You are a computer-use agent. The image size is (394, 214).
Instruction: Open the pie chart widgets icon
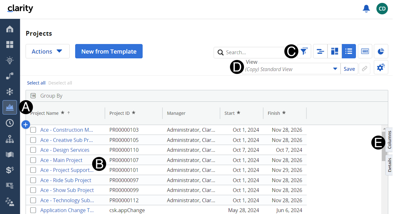click(381, 51)
